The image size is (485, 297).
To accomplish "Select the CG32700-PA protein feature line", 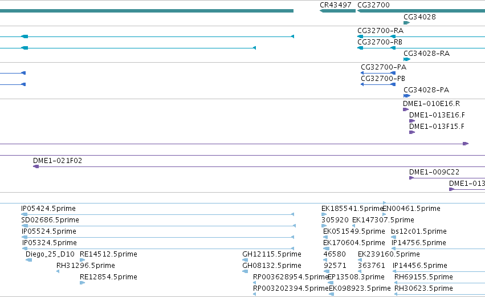I will [378, 73].
